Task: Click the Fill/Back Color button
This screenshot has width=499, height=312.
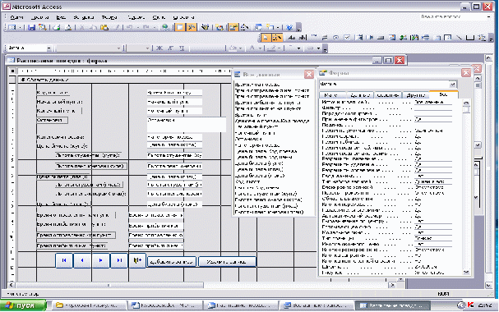Action: (x=233, y=48)
